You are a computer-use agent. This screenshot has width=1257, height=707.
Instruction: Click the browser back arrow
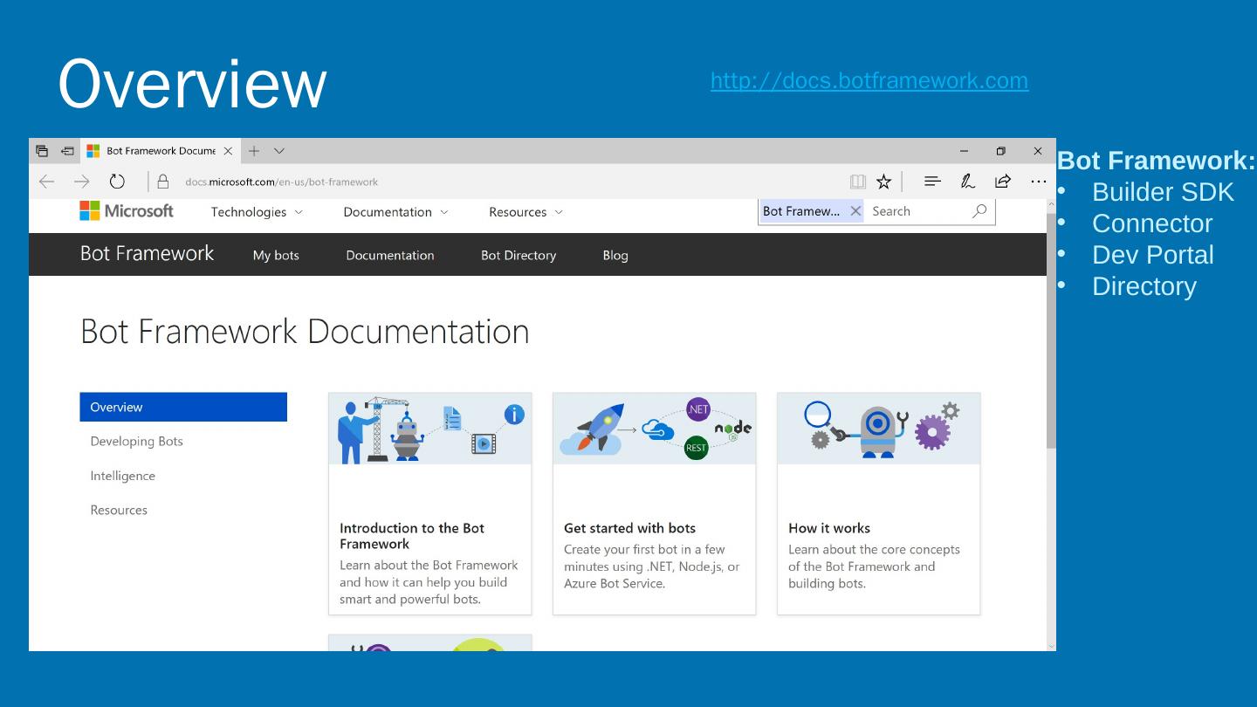(x=47, y=182)
